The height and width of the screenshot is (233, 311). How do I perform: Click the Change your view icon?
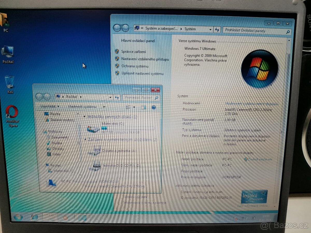129,107
